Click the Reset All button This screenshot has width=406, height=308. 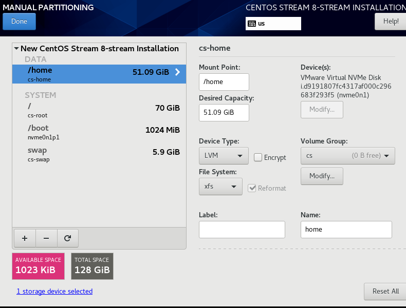[385, 292]
